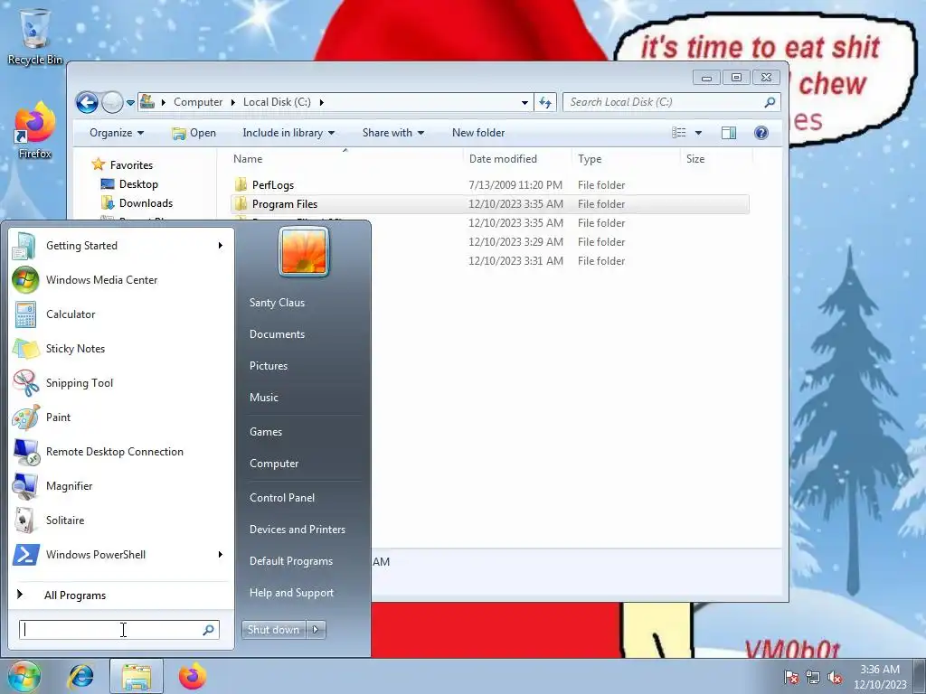Click New folder in the toolbar
The height and width of the screenshot is (694, 926).
pos(478,133)
